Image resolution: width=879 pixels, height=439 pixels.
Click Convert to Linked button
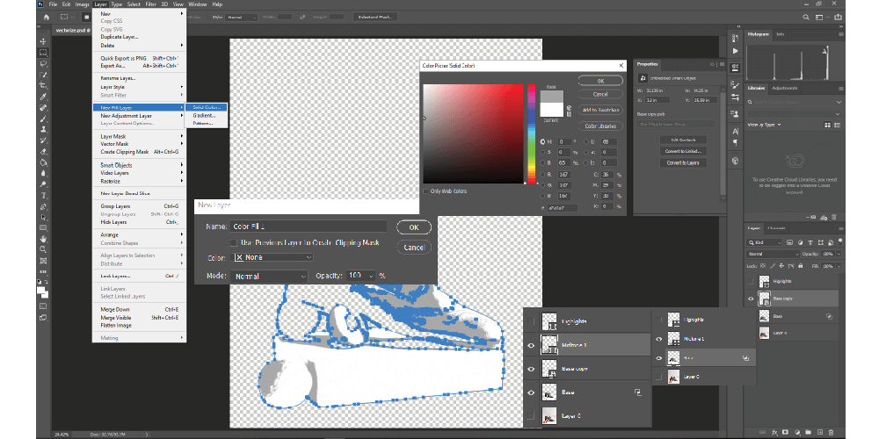(x=683, y=151)
